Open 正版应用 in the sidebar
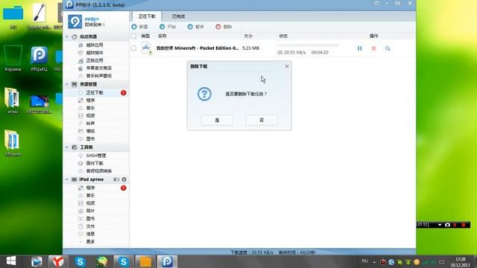Screen dimensions: 477x268 click(x=95, y=60)
